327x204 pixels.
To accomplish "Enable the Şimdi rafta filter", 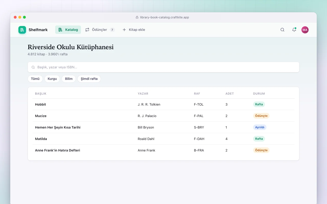I will (x=89, y=79).
